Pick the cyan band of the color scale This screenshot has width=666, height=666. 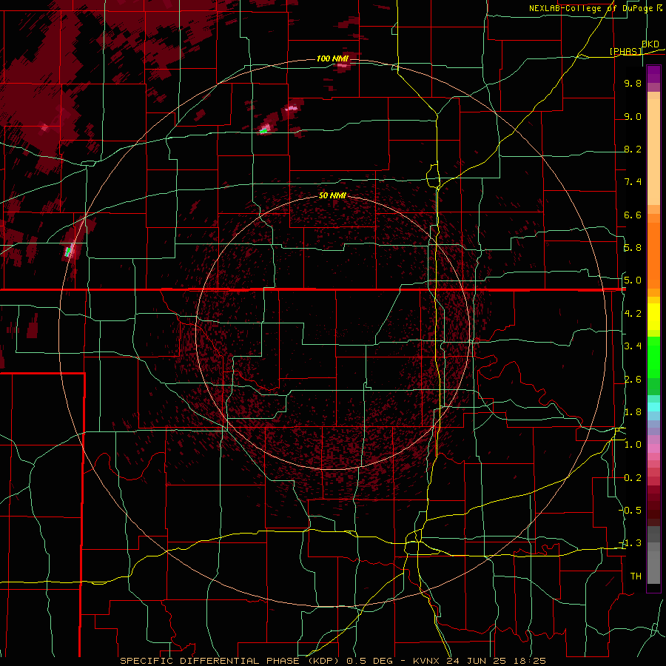653,407
